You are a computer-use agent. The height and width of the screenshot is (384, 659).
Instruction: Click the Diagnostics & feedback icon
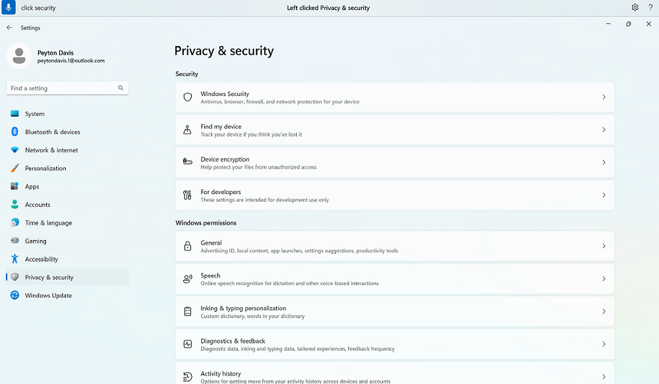tap(188, 344)
